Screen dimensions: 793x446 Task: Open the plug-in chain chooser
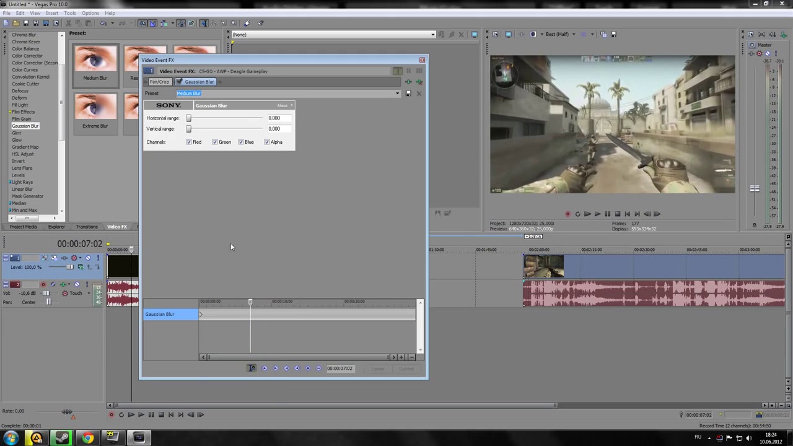coord(408,82)
